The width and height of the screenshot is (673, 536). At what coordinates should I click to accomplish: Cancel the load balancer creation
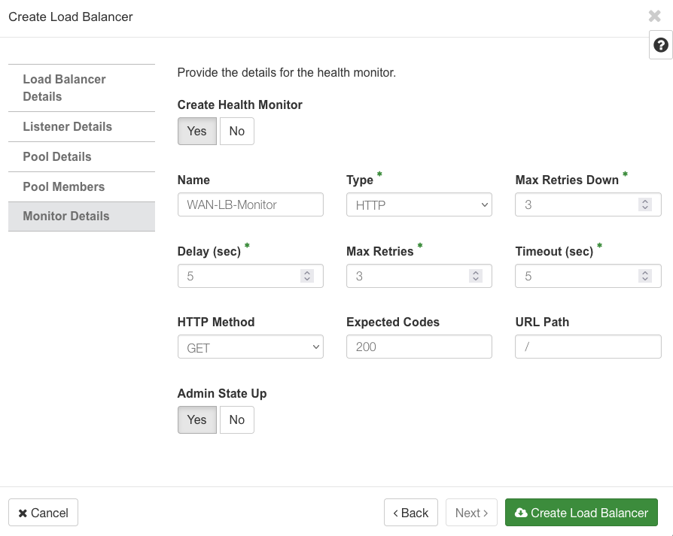coord(43,513)
